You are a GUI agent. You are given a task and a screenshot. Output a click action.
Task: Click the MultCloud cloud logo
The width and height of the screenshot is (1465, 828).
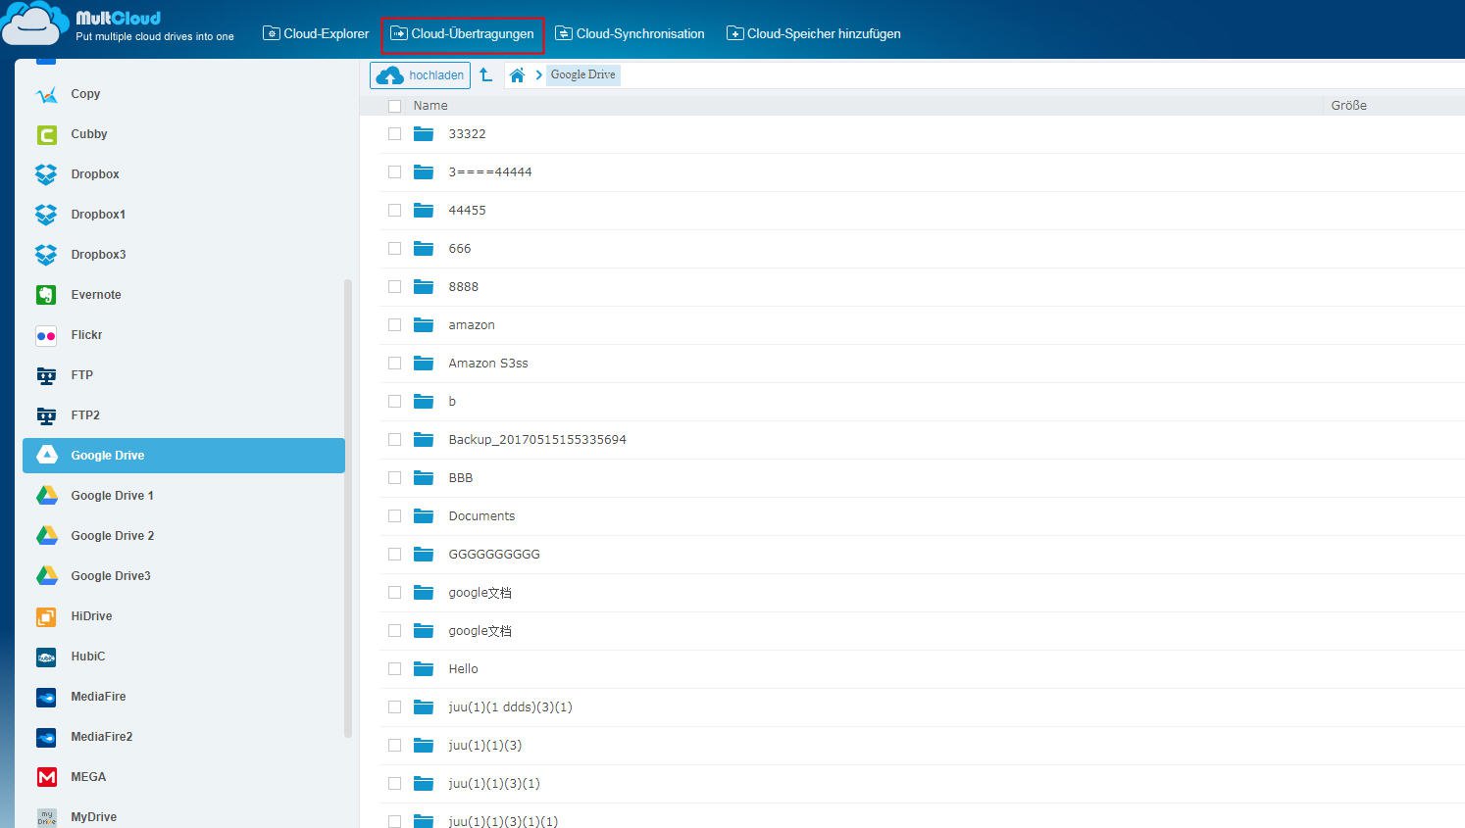tap(37, 24)
